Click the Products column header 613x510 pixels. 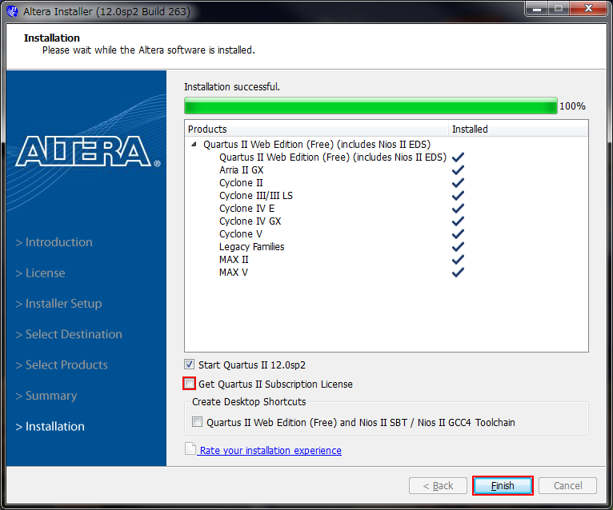[x=316, y=129]
